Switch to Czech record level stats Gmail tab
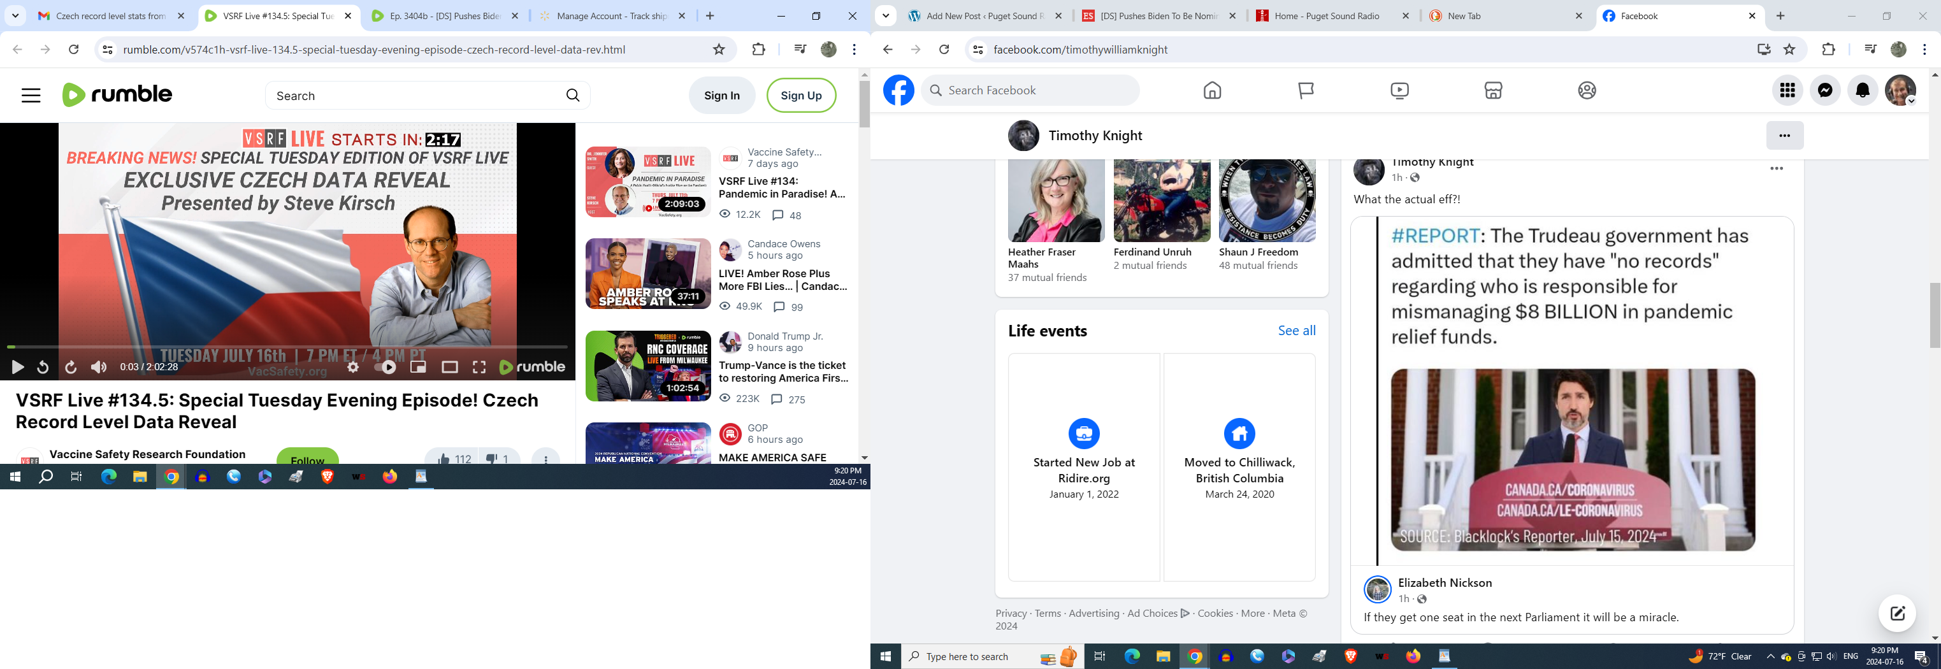The height and width of the screenshot is (669, 1941). (111, 16)
